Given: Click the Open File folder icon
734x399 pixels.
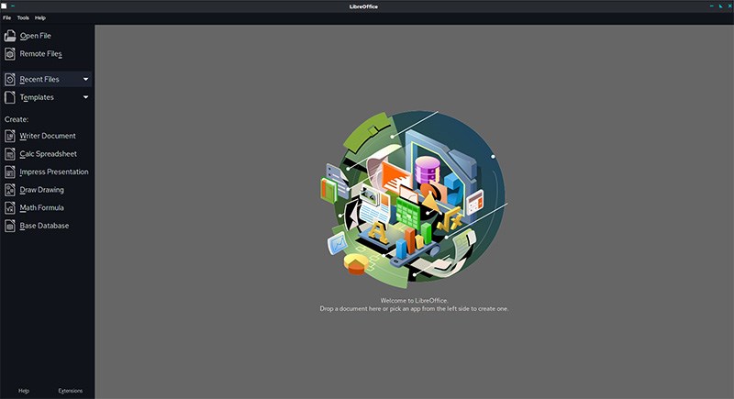Looking at the screenshot, I should point(10,36).
